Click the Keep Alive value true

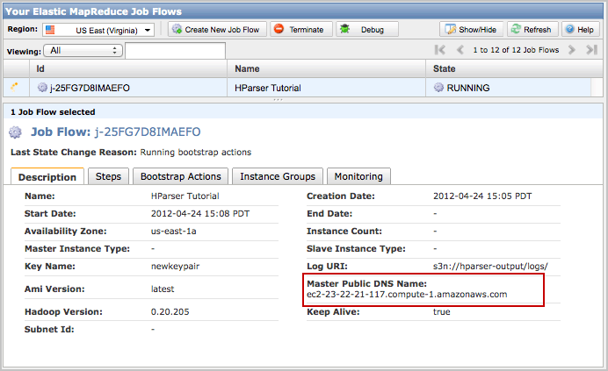coord(442,311)
